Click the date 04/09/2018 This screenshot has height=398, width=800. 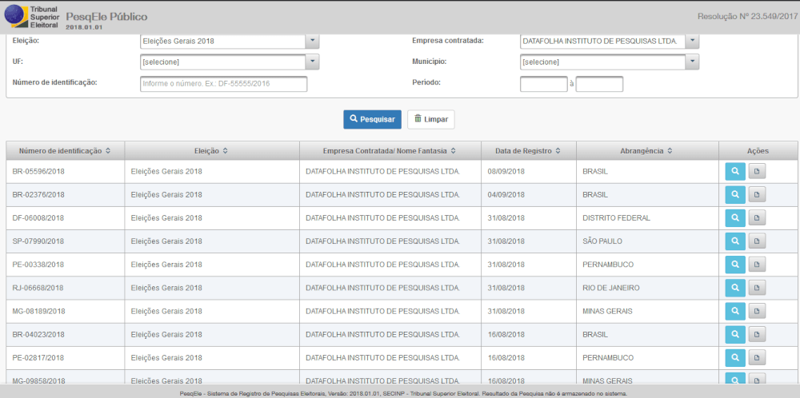click(x=506, y=195)
